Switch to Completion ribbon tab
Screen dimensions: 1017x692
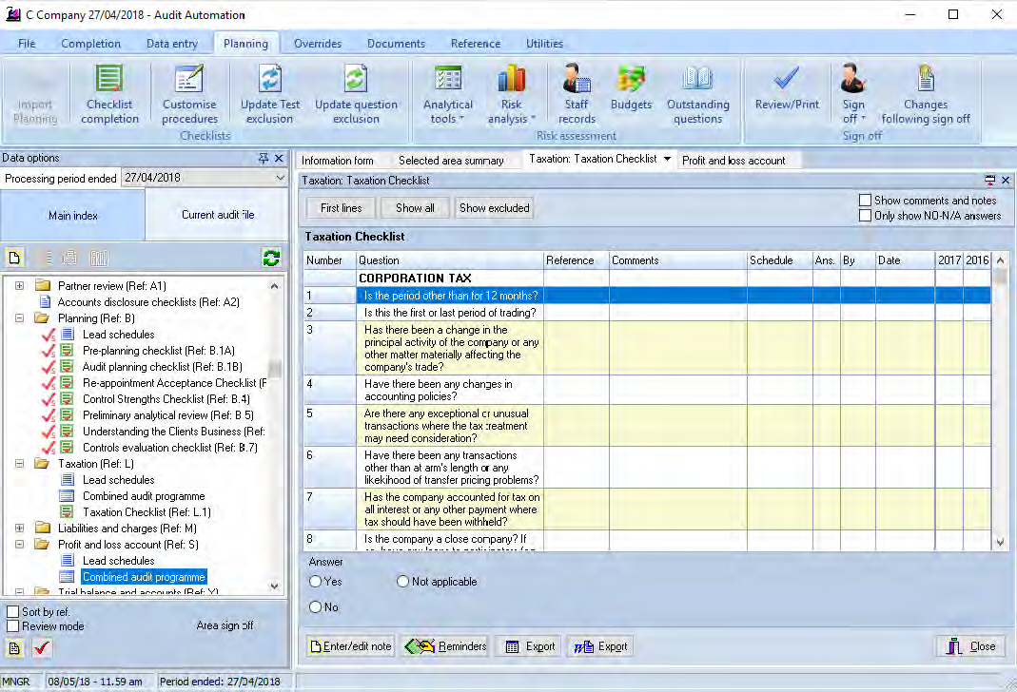click(90, 44)
